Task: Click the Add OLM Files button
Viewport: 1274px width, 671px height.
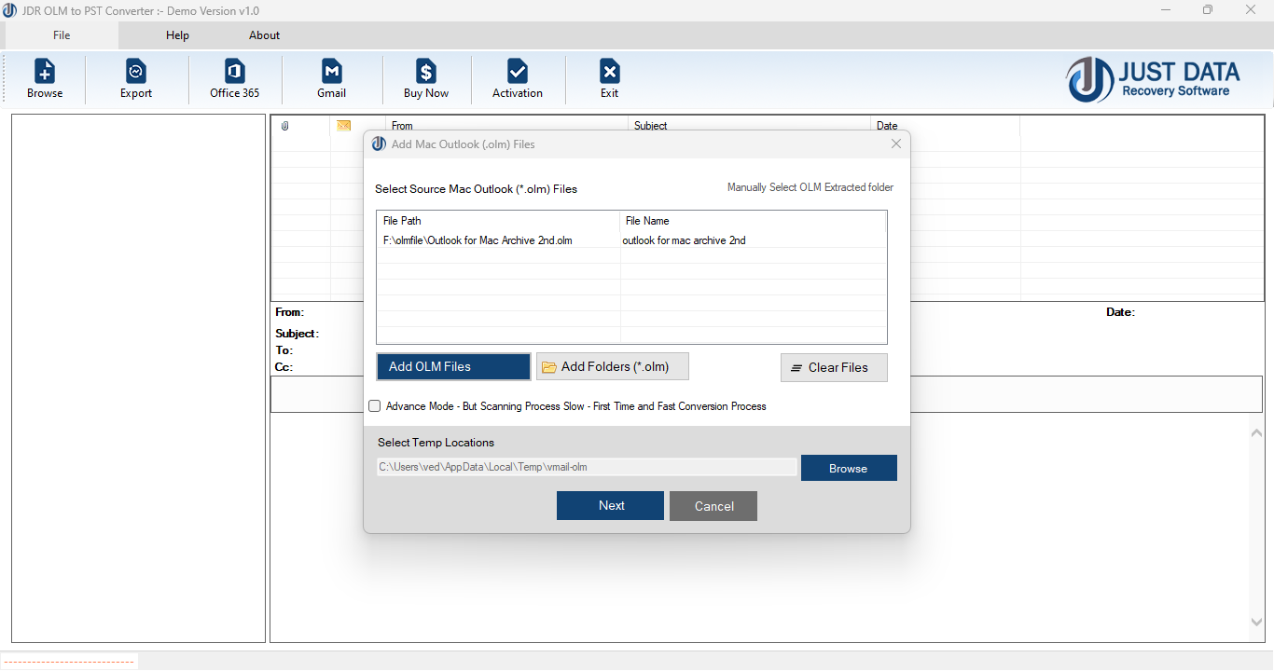Action: 453,366
